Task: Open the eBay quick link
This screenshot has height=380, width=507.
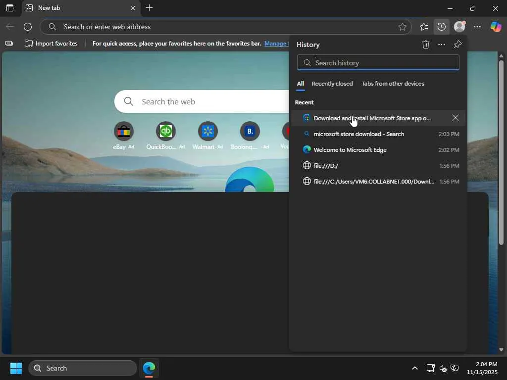Action: click(123, 136)
